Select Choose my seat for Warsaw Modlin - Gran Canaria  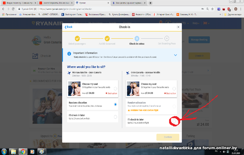coord(115,89)
